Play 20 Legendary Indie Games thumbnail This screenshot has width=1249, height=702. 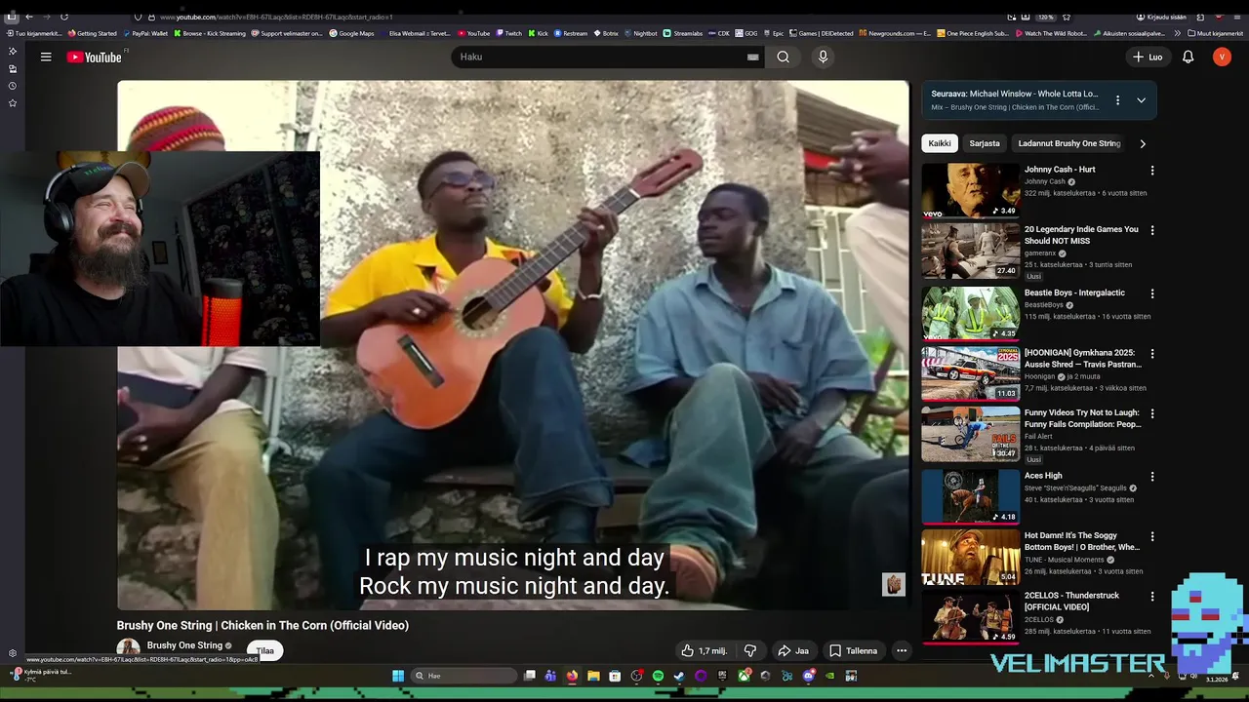pos(970,251)
